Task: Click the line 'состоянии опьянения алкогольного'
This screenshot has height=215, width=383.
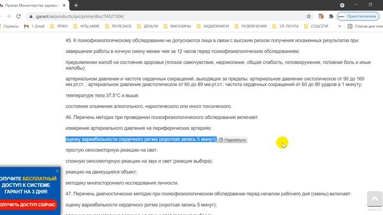Action: [148, 106]
